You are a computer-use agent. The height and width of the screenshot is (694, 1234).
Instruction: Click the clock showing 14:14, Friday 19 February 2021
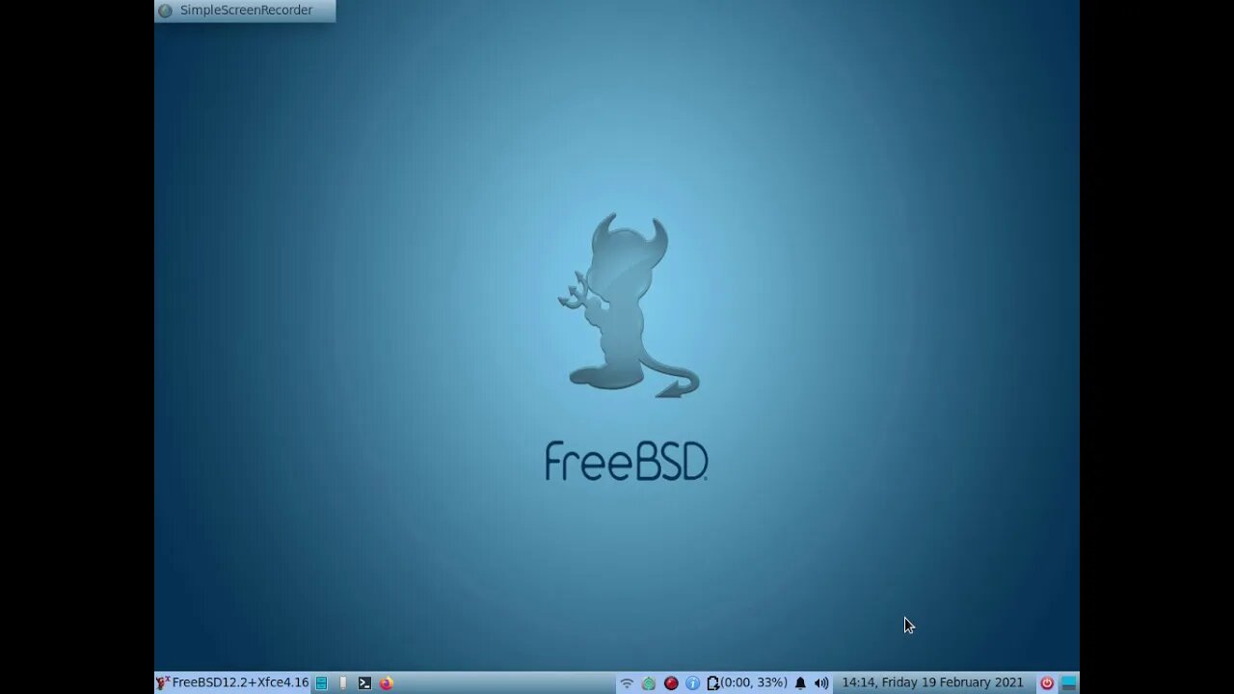tap(932, 682)
